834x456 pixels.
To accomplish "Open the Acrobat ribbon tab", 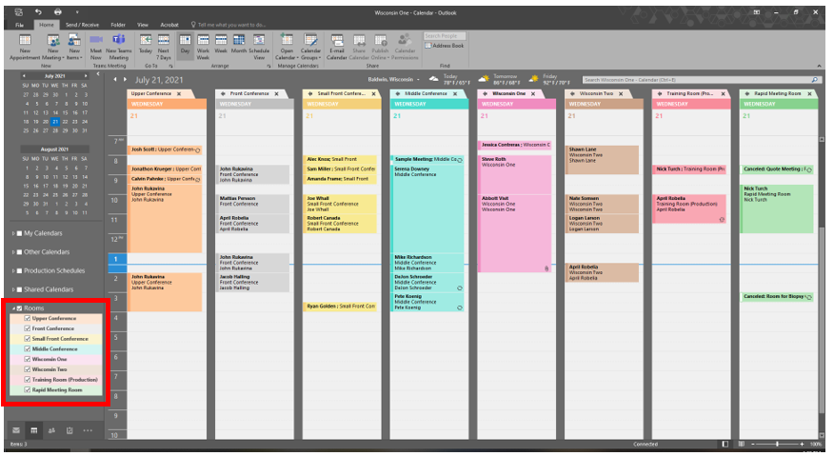I will coord(169,25).
